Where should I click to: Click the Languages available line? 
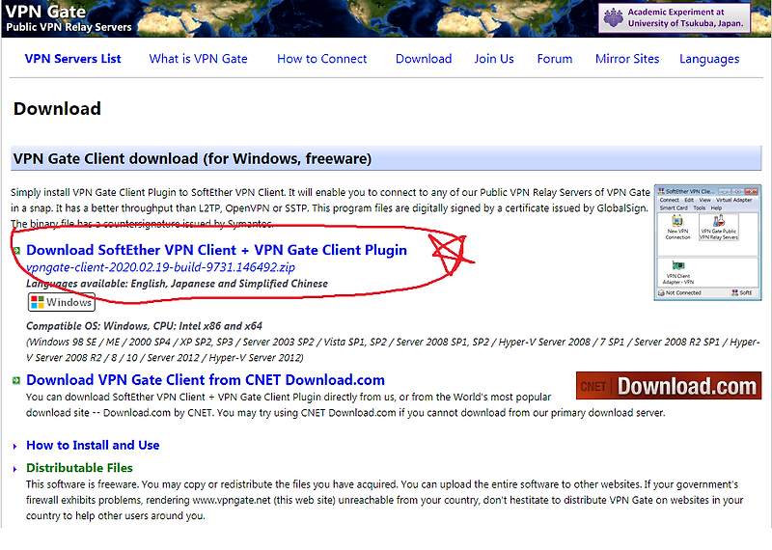coord(177,284)
